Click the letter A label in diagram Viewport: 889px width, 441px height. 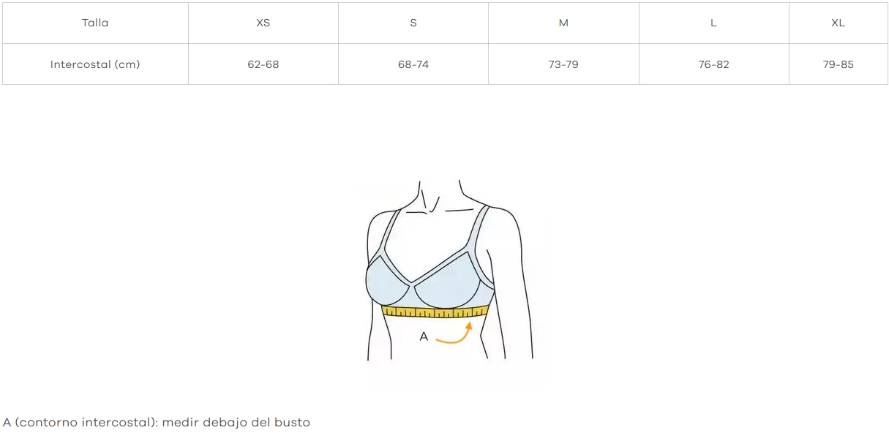point(424,337)
